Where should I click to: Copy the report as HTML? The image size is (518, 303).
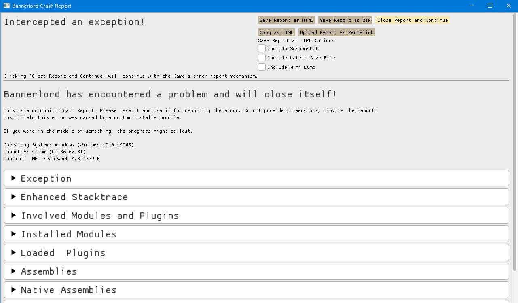tap(276, 32)
